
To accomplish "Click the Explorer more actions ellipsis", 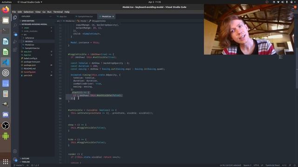I will (x=50, y=17).
